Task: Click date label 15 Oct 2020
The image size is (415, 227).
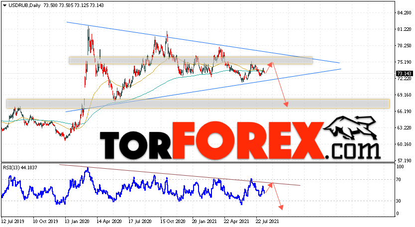Action: [172, 221]
